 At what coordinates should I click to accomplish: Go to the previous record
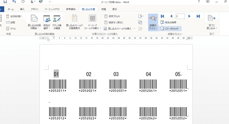[171, 16]
